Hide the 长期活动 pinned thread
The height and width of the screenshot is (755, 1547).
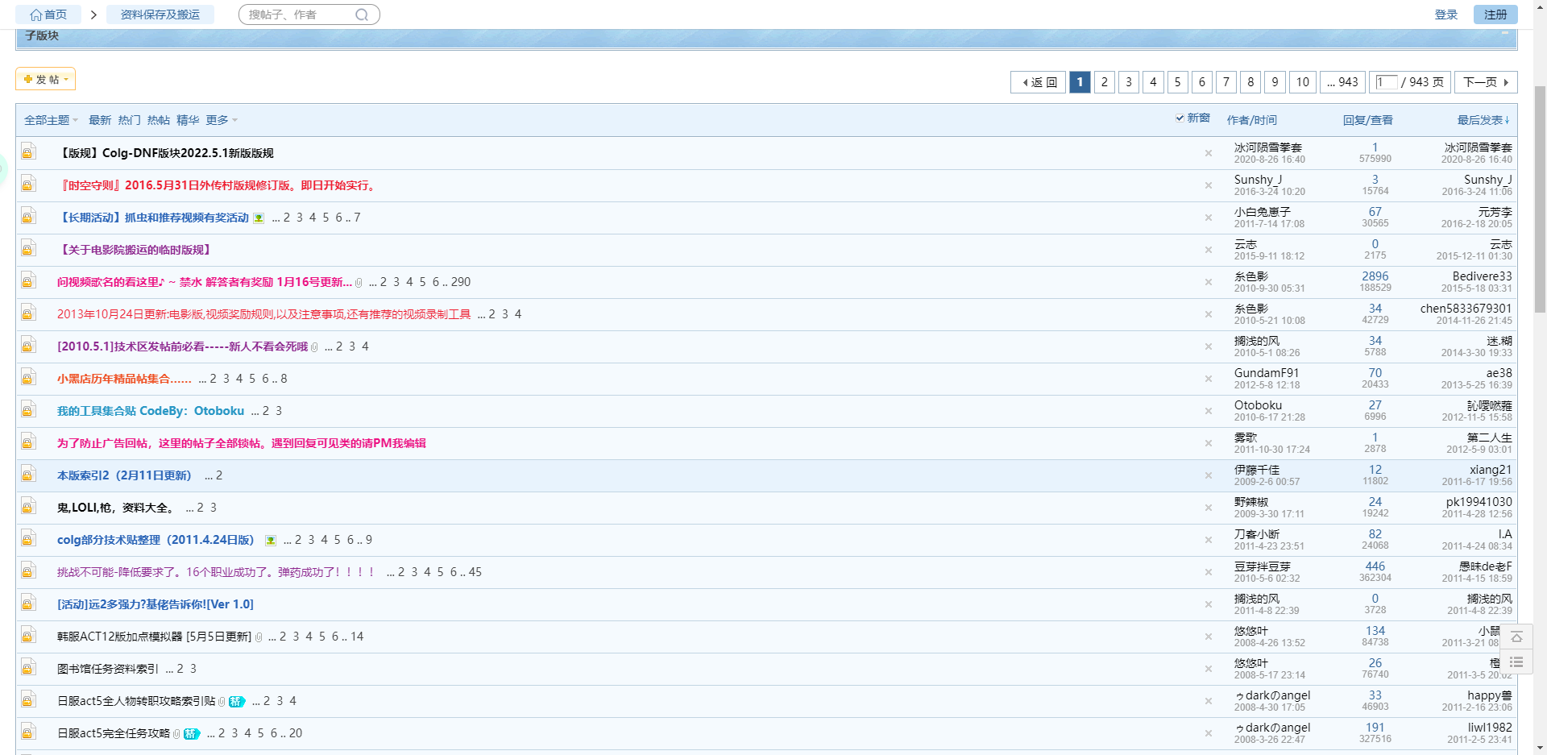coord(1208,218)
